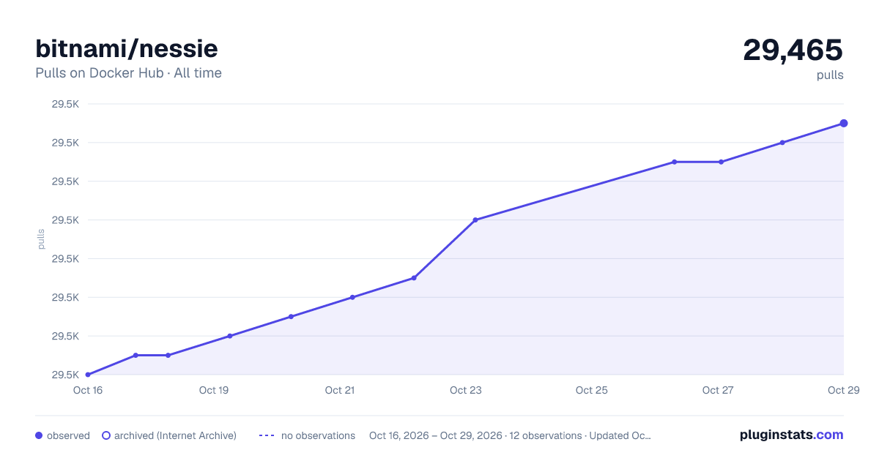Select the first data point at Oct 16
This screenshot has height=461, width=879.
(x=88, y=375)
